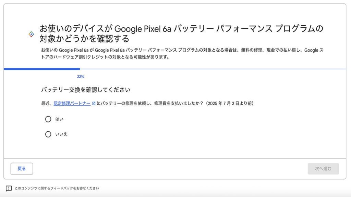This screenshot has width=351, height=197.
Task: Open このコンテンツに関するフィードバック link
Action: coord(57,188)
